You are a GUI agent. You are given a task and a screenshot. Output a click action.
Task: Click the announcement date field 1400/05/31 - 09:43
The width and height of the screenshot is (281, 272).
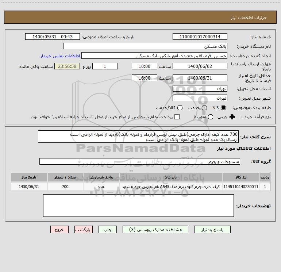[53, 37]
